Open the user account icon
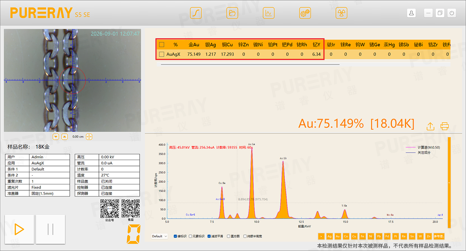 click(x=411, y=13)
